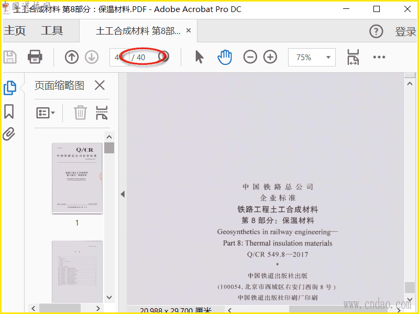The width and height of the screenshot is (419, 314).
Task: Click the Q/CR 549.8—2017 text
Action: (x=278, y=254)
